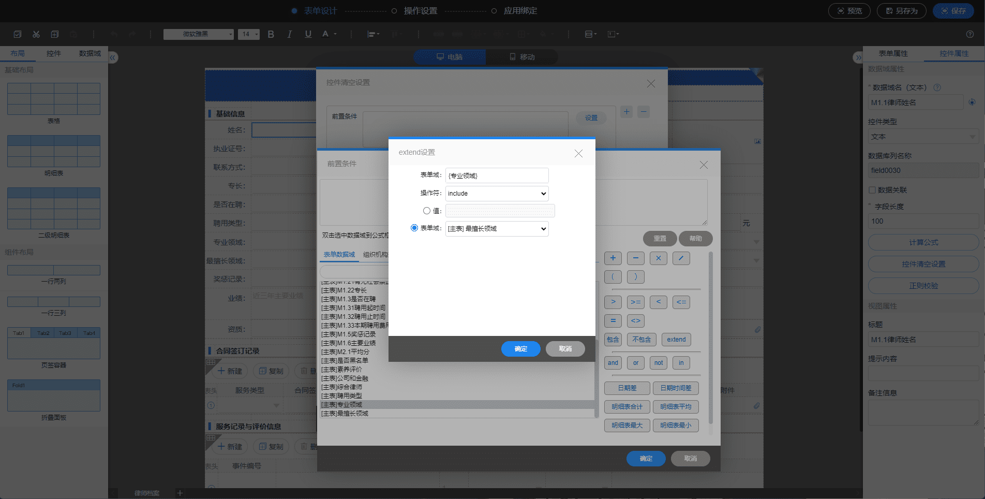The height and width of the screenshot is (499, 985).
Task: Click the remove row minus icon in 控件清空设置
Action: click(644, 112)
